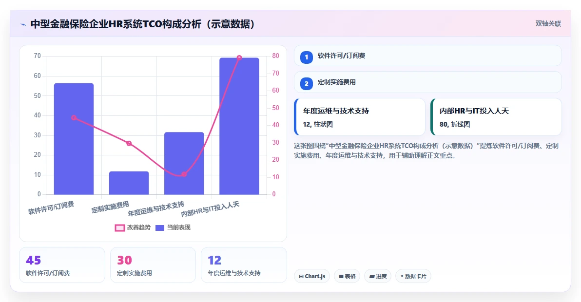Click the x-axis label 软件许可/订阅费
The width and height of the screenshot is (581, 302).
51,208
